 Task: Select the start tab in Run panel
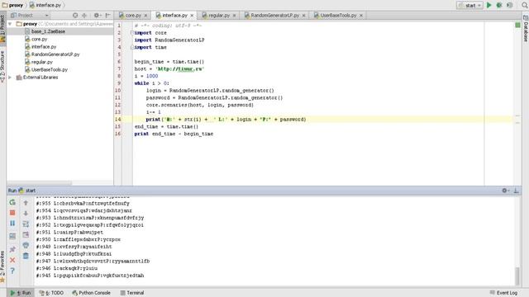tap(27, 191)
